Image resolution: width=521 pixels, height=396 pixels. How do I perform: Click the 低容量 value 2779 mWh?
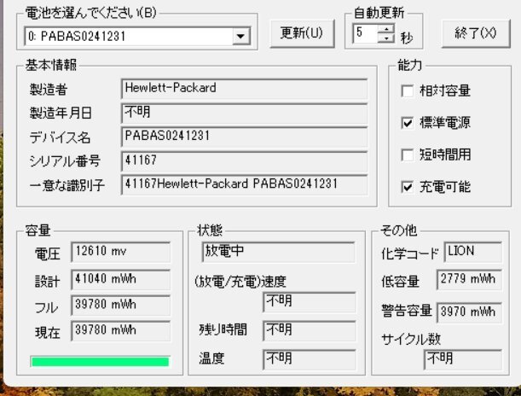(x=469, y=279)
